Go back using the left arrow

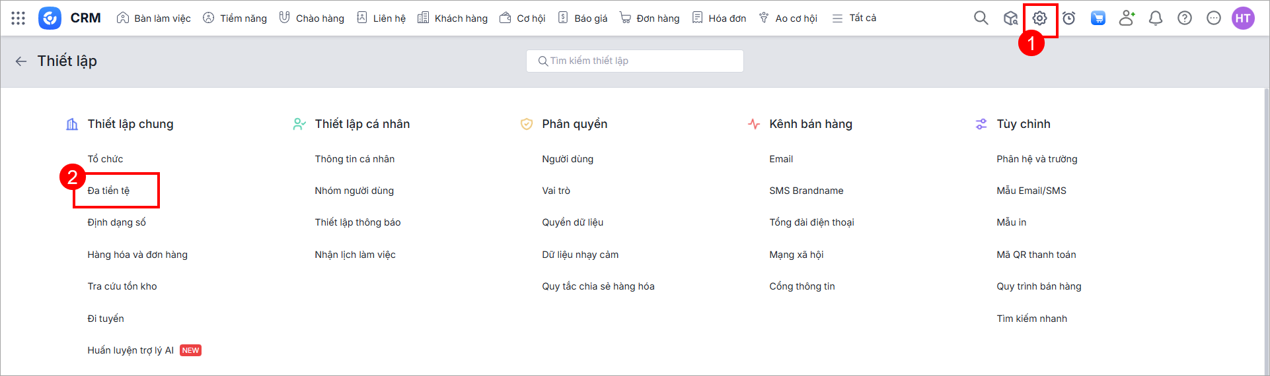(21, 61)
